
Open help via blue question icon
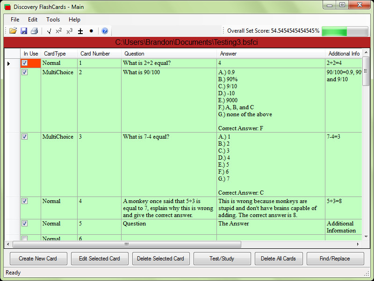[105, 31]
